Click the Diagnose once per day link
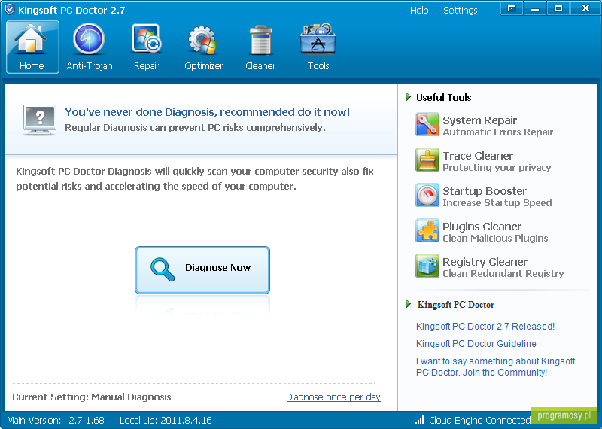Image resolution: width=602 pixels, height=429 pixels. [333, 397]
